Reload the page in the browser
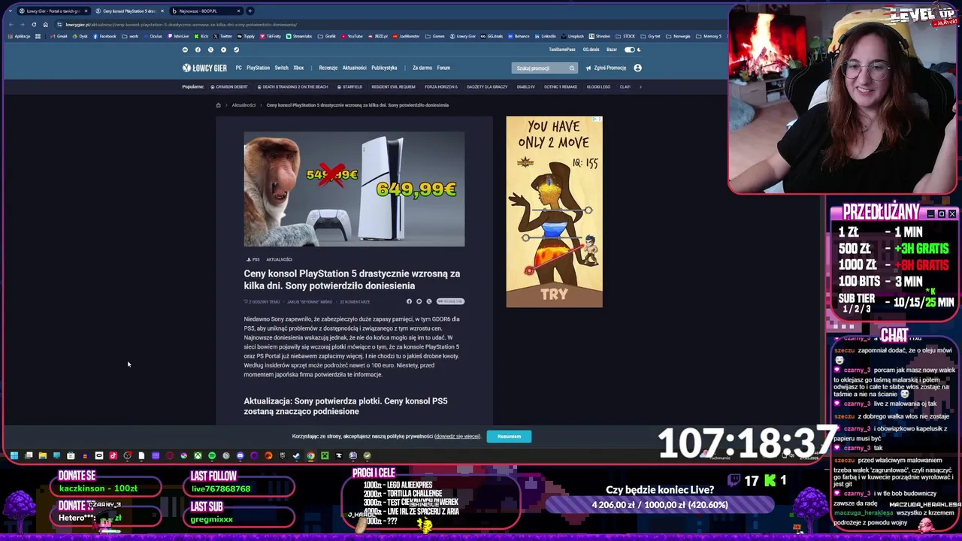Image resolution: width=962 pixels, height=541 pixels. tap(34, 25)
